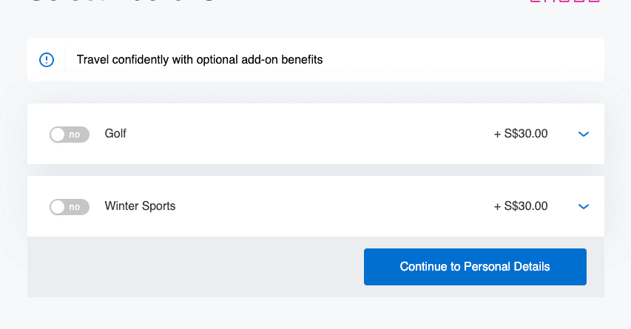Click the plus sign before the Golf price
This screenshot has width=631, height=329.
[497, 135]
